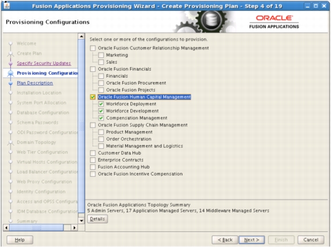Screen dimensions: 332x248
Task: Click the disabled 'Database Configuration' step
Action: click(43, 113)
